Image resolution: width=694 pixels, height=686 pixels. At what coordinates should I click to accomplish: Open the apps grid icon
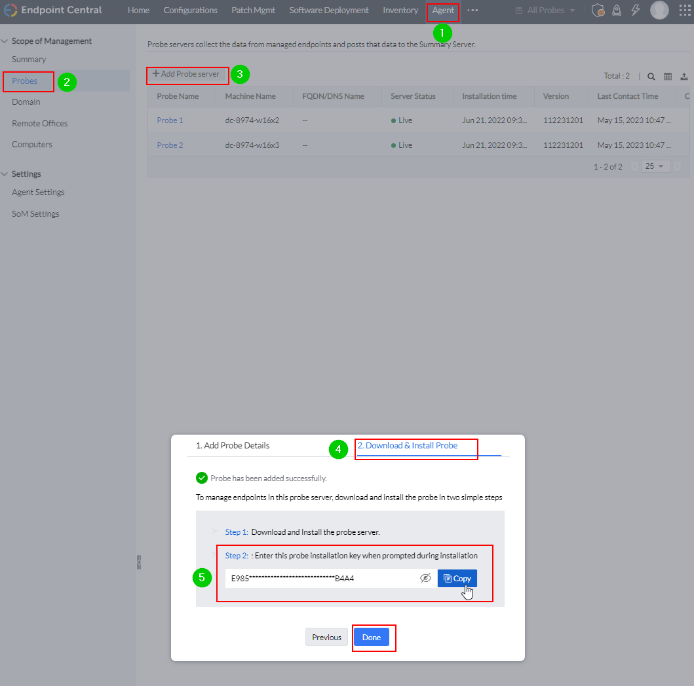click(x=685, y=10)
